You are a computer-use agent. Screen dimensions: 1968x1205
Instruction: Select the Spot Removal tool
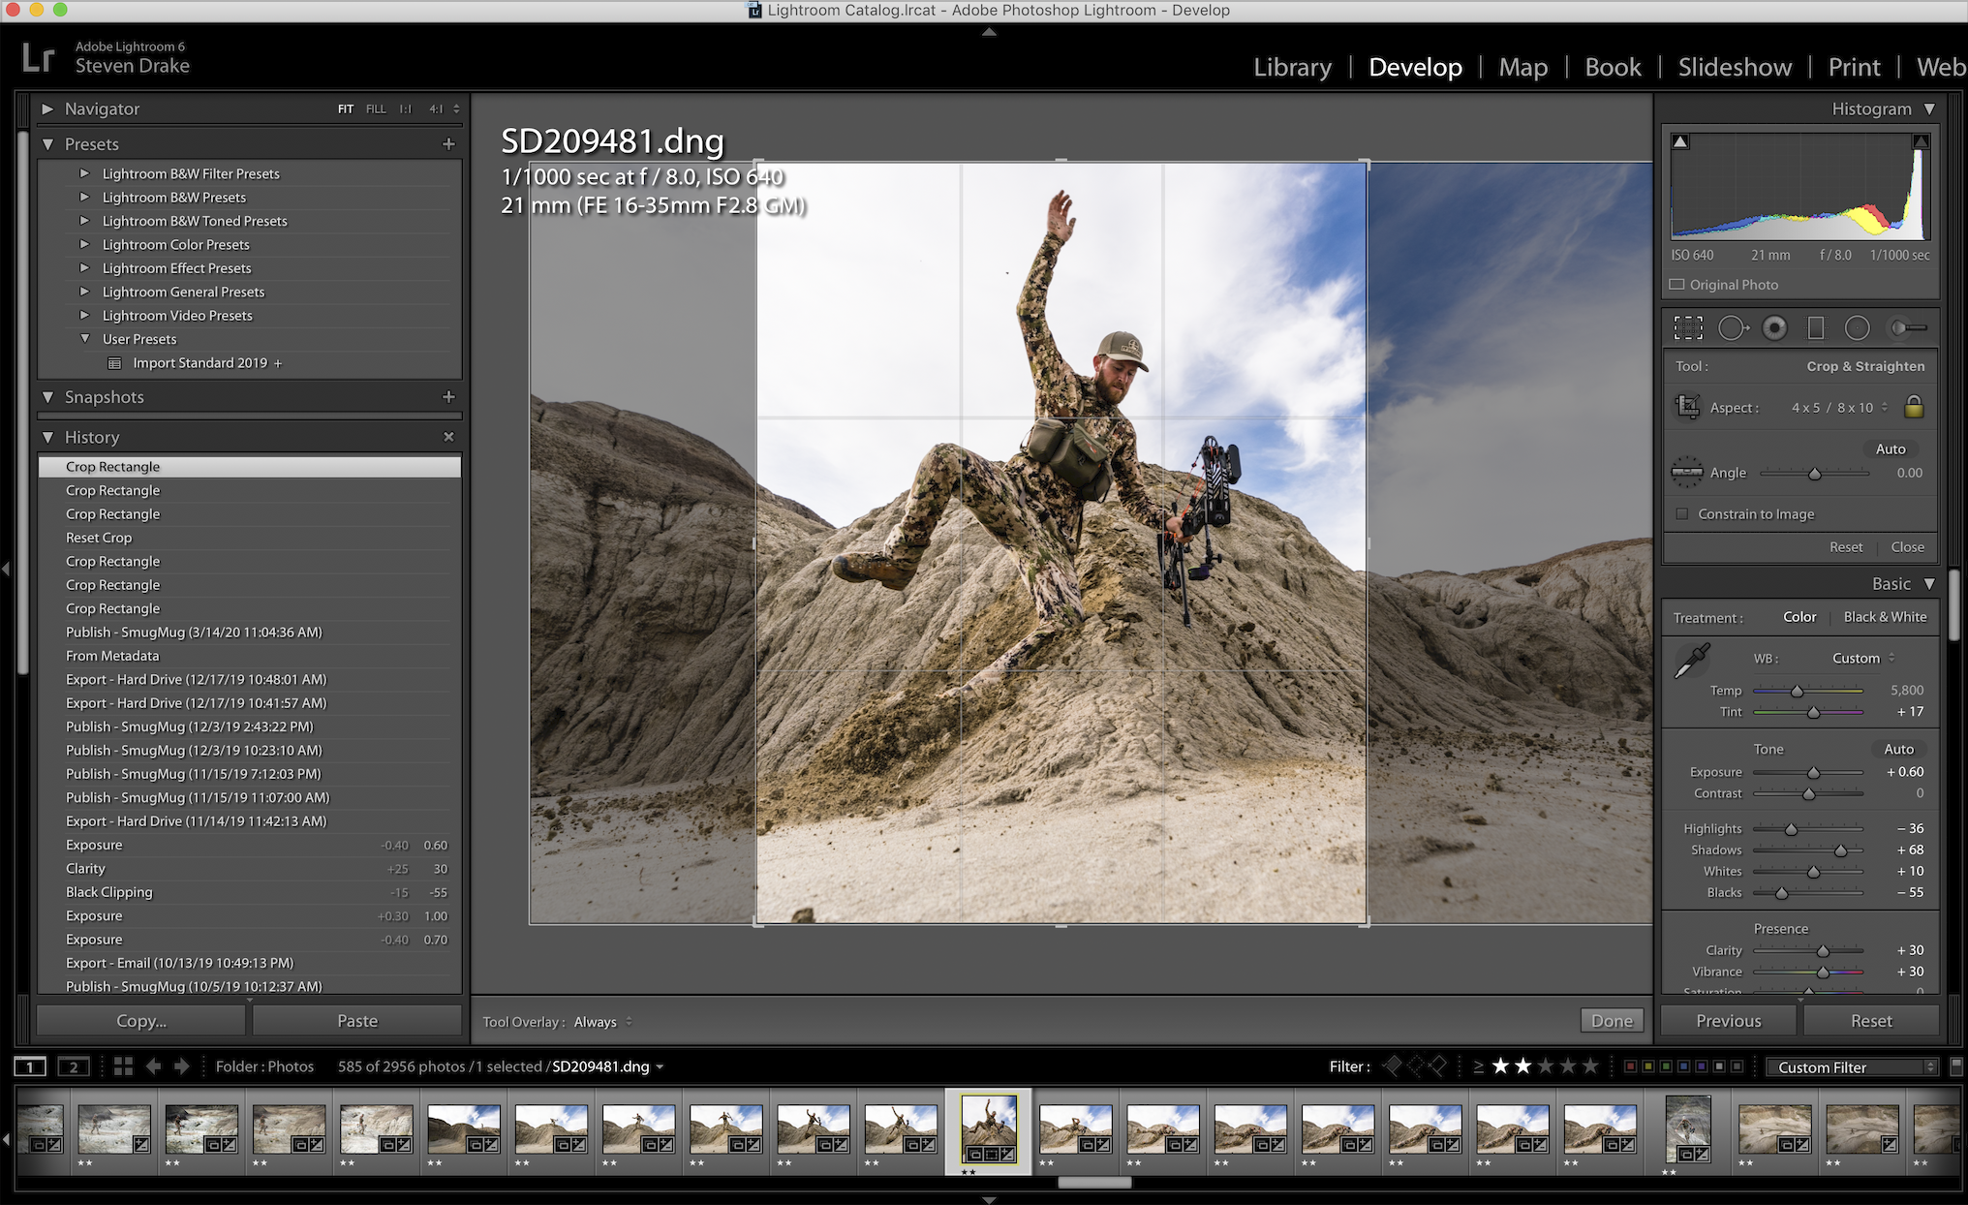[x=1733, y=328]
